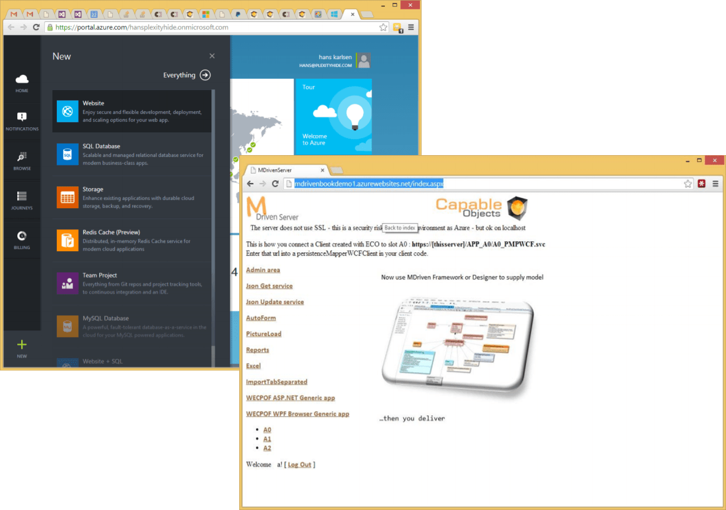This screenshot has width=726, height=510.
Task: Open the A2 slot link
Action: (268, 448)
